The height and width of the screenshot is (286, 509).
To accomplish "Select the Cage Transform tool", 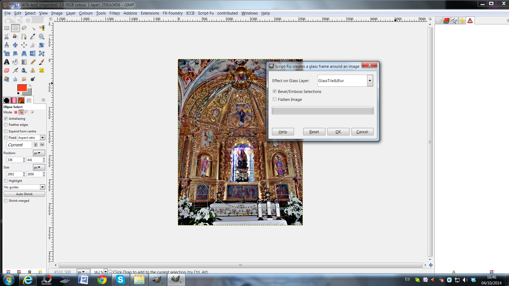I will 42,53.
